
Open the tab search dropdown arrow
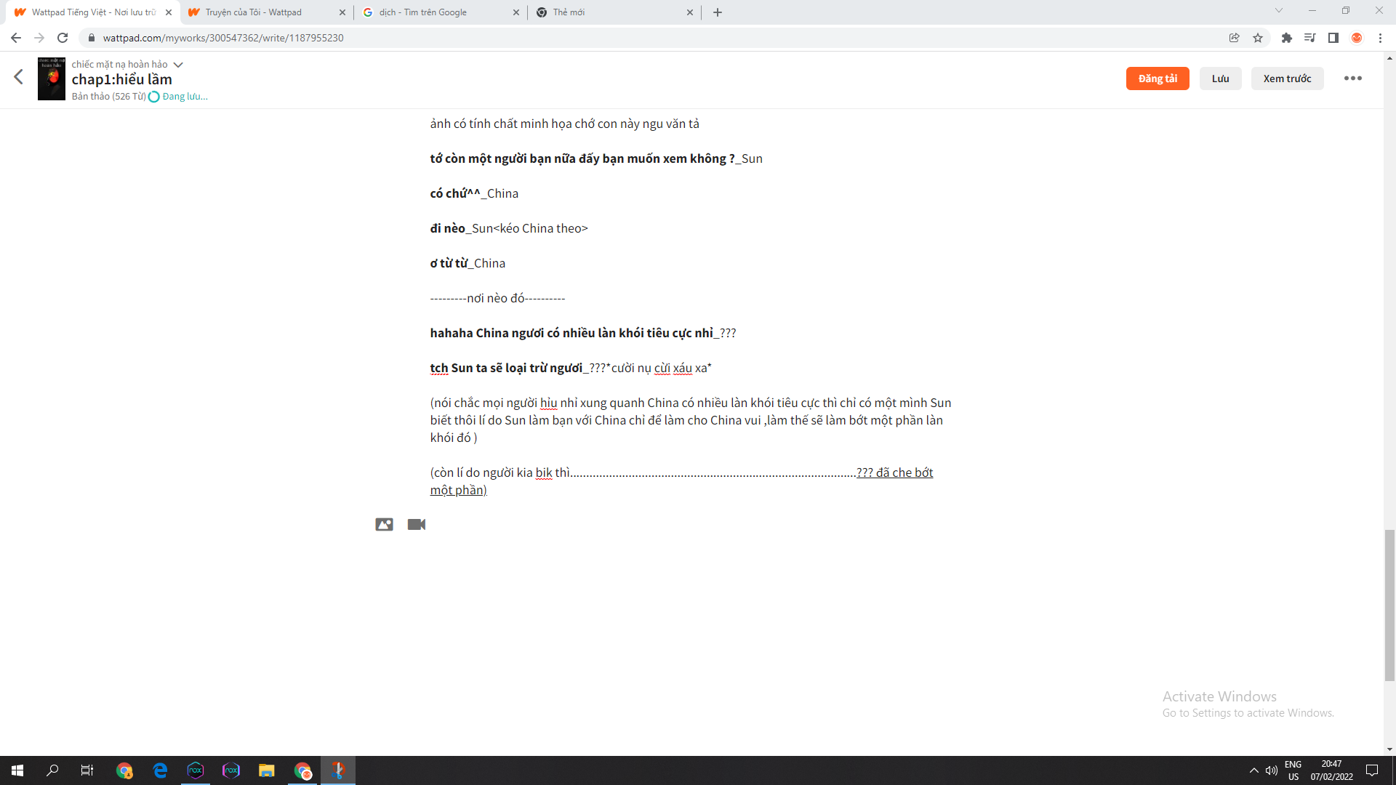pyautogui.click(x=1278, y=11)
